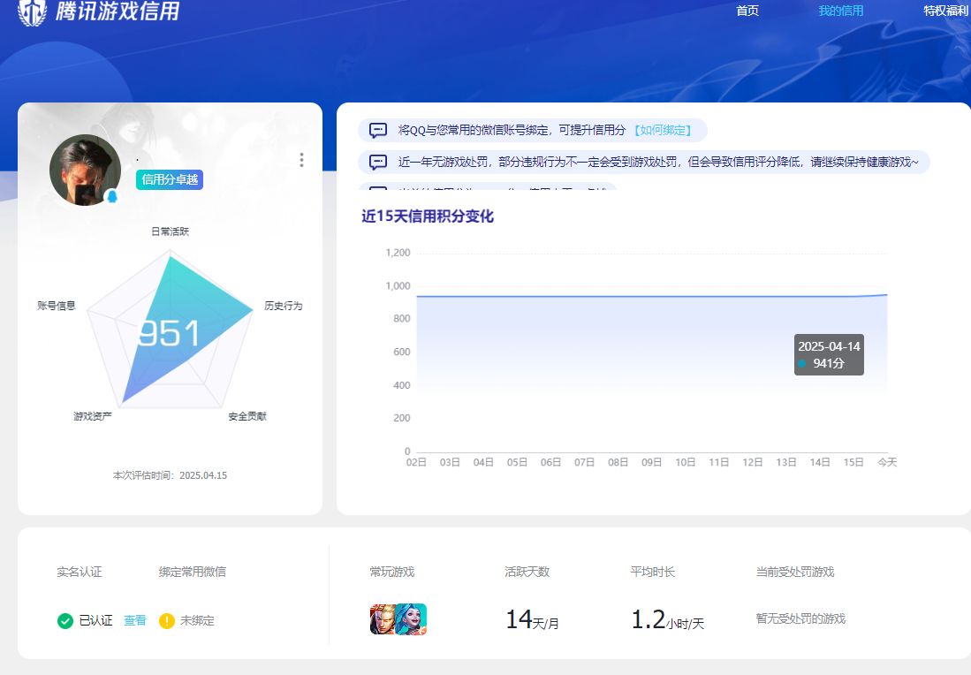Screen dimensions: 971x675
Task: Click the 951 credit score on radar chart
Action: pos(169,334)
